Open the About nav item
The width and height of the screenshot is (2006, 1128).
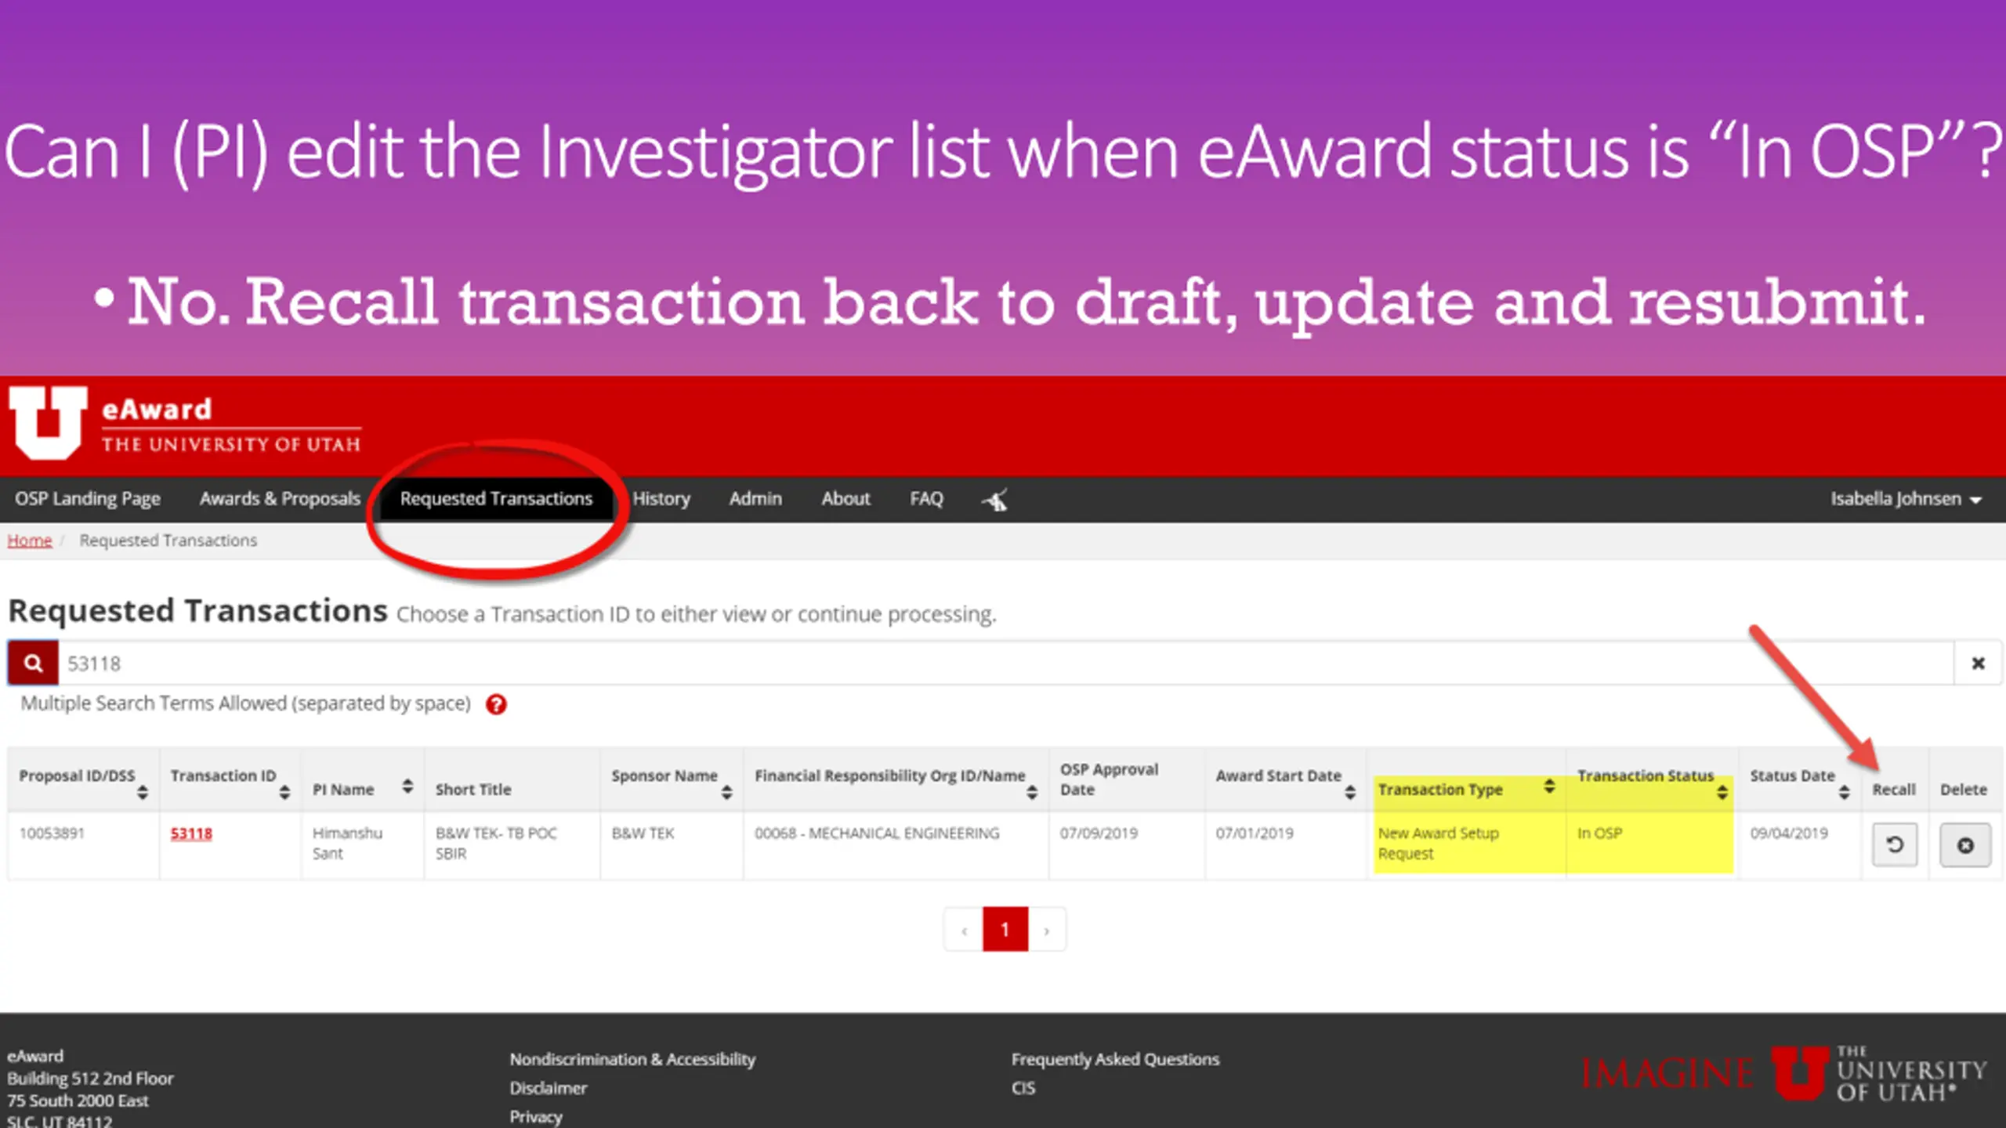click(845, 499)
